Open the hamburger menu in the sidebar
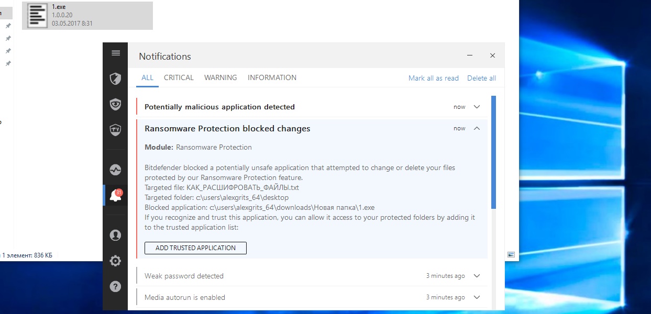 [116, 53]
